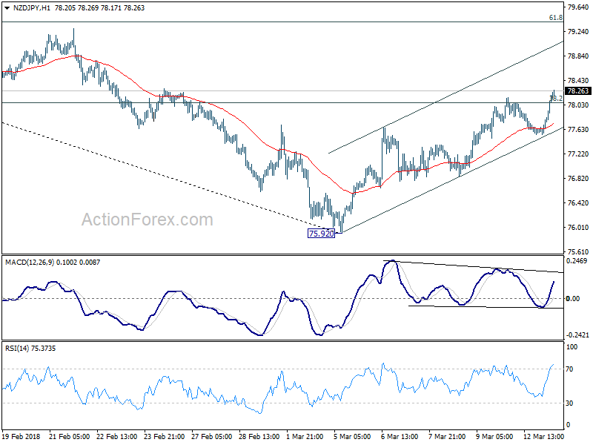Click the 75.610 bottom price scale value
The image size is (593, 445).
click(578, 251)
